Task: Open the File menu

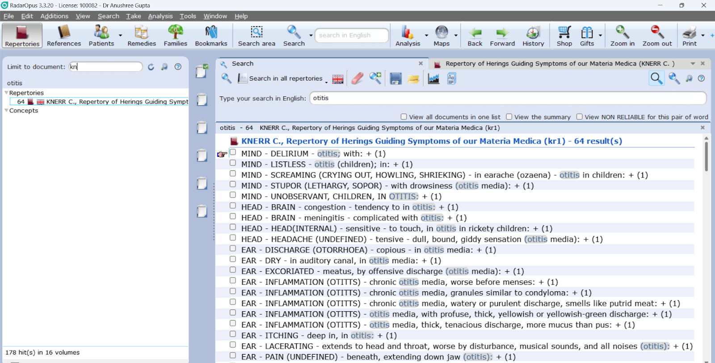Action: click(8, 16)
